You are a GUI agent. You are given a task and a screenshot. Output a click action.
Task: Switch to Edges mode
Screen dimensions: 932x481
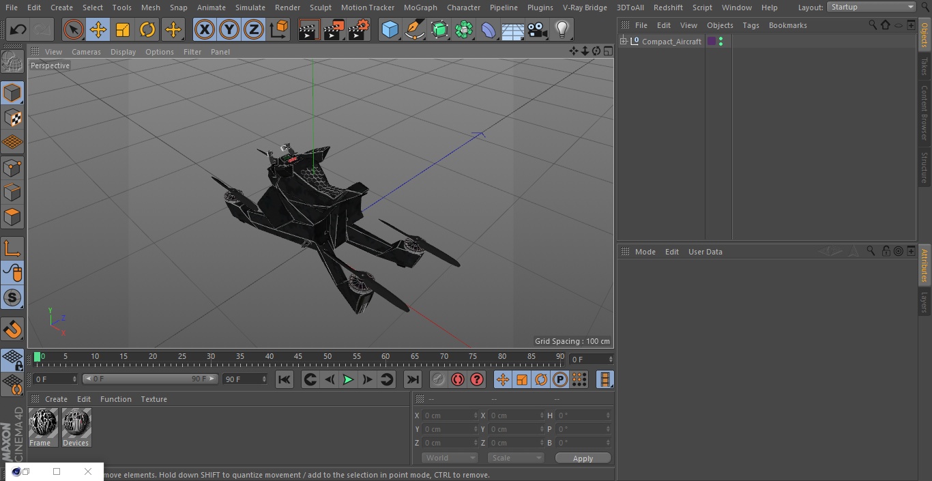coord(12,192)
